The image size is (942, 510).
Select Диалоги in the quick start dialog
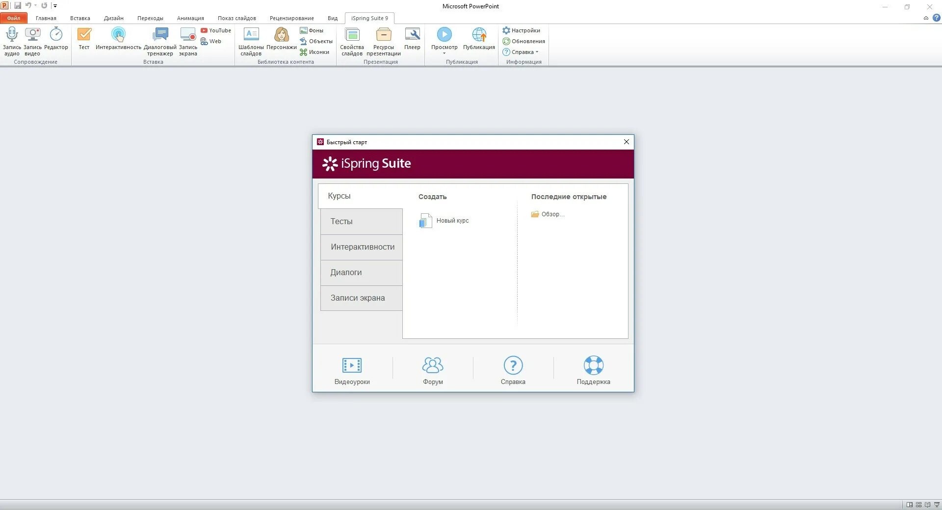[362, 273]
